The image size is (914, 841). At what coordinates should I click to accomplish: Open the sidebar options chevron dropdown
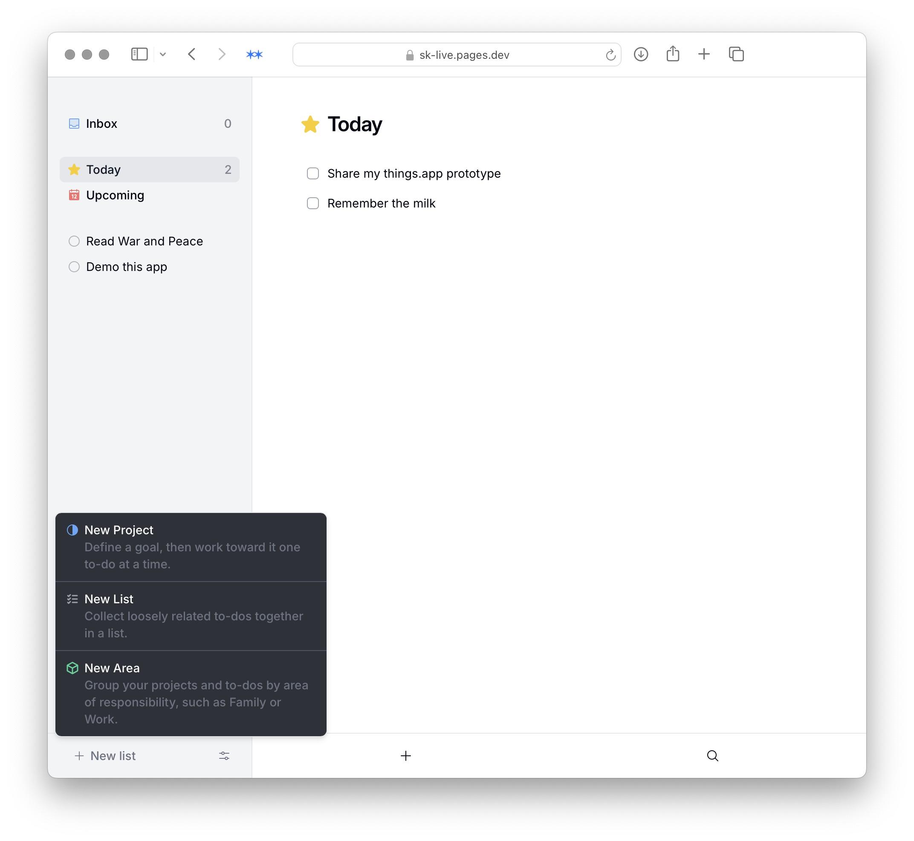pos(162,55)
